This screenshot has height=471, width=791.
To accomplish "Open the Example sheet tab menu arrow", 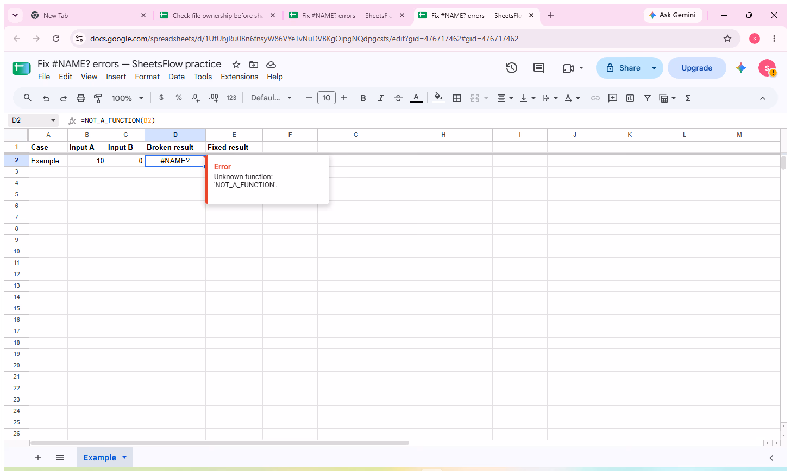I will pos(124,457).
